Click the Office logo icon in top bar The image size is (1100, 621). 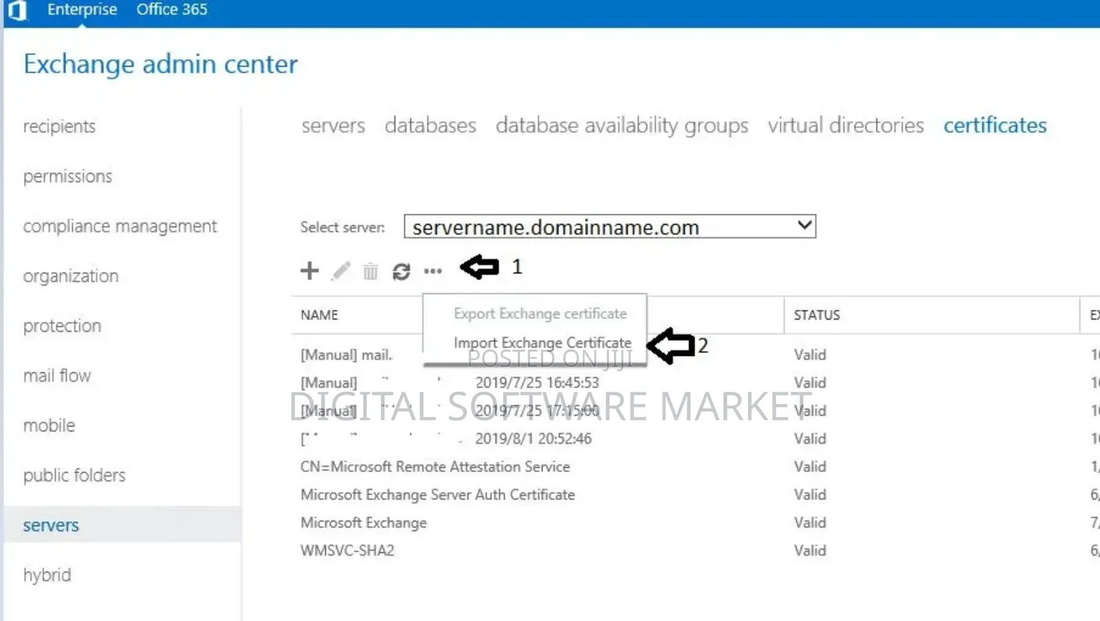(x=17, y=10)
